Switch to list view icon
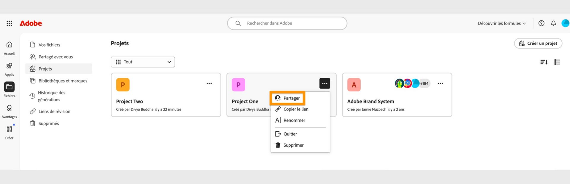 (x=557, y=62)
